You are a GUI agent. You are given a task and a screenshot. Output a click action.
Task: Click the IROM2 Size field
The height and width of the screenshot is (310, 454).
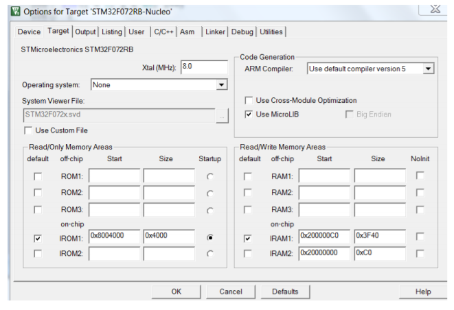pos(169,254)
